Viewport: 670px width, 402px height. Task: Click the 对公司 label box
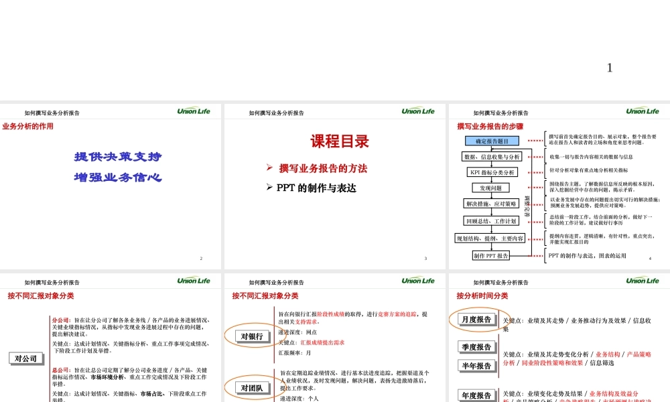25,358
